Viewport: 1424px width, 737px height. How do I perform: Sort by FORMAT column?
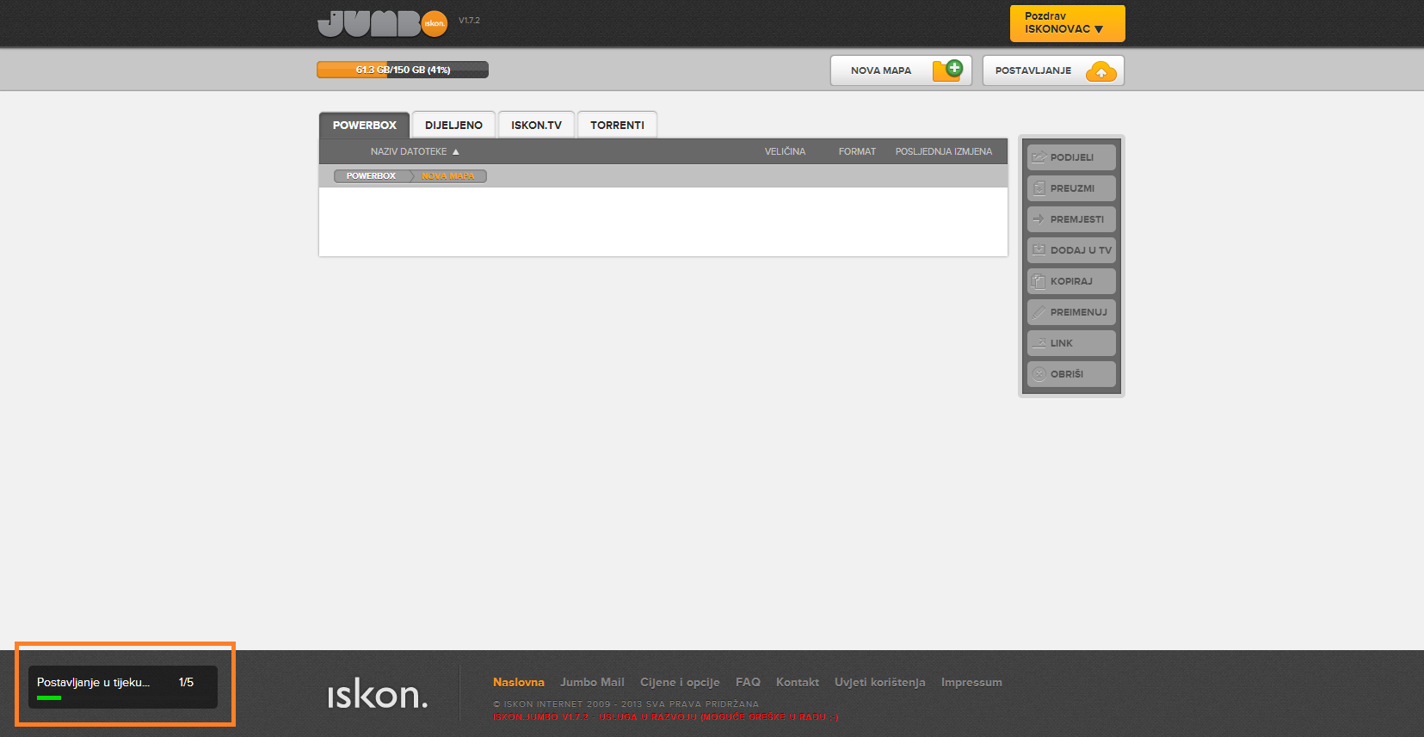(857, 151)
